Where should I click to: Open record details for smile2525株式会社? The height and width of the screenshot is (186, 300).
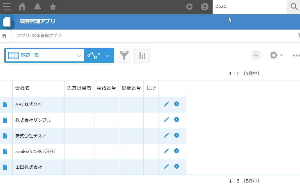(5, 152)
